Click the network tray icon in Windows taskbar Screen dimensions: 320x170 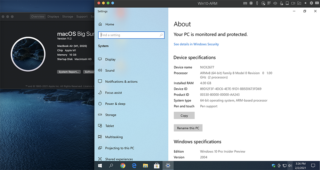(284, 166)
